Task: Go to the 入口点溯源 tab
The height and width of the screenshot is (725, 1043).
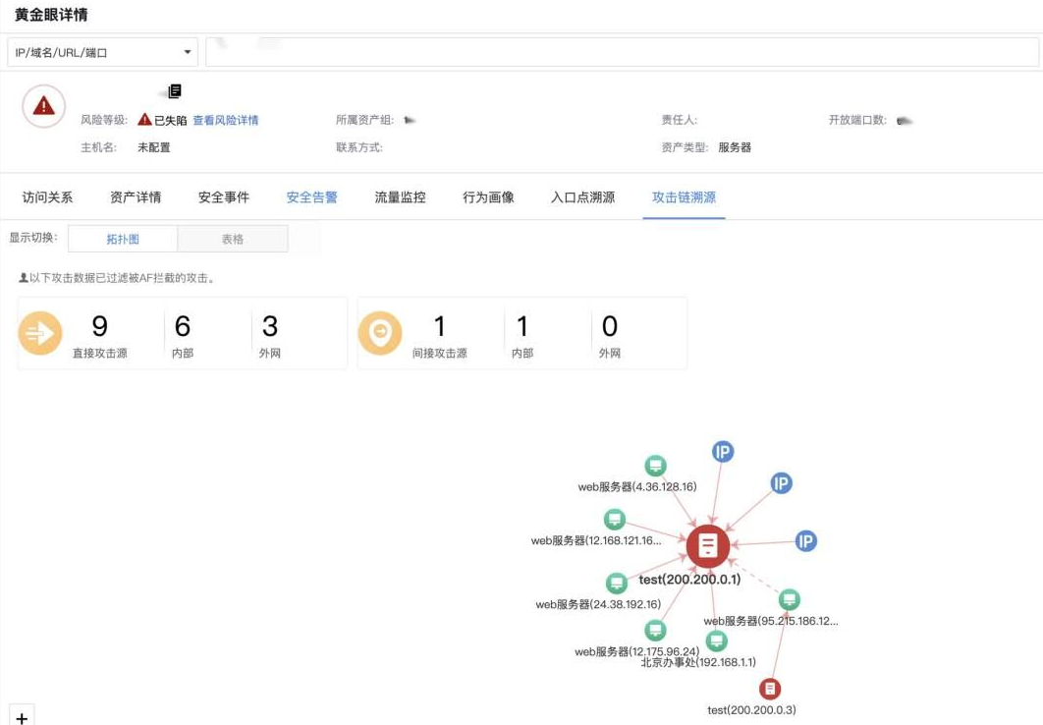Action: pos(582,197)
